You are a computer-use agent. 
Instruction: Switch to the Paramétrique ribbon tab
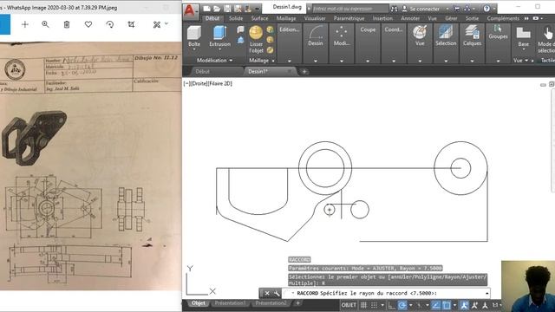click(349, 18)
